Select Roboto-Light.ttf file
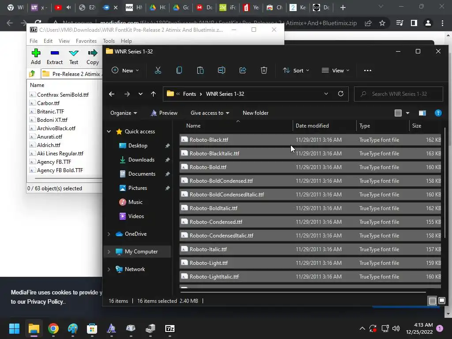This screenshot has width=452, height=339. pyautogui.click(x=310, y=263)
